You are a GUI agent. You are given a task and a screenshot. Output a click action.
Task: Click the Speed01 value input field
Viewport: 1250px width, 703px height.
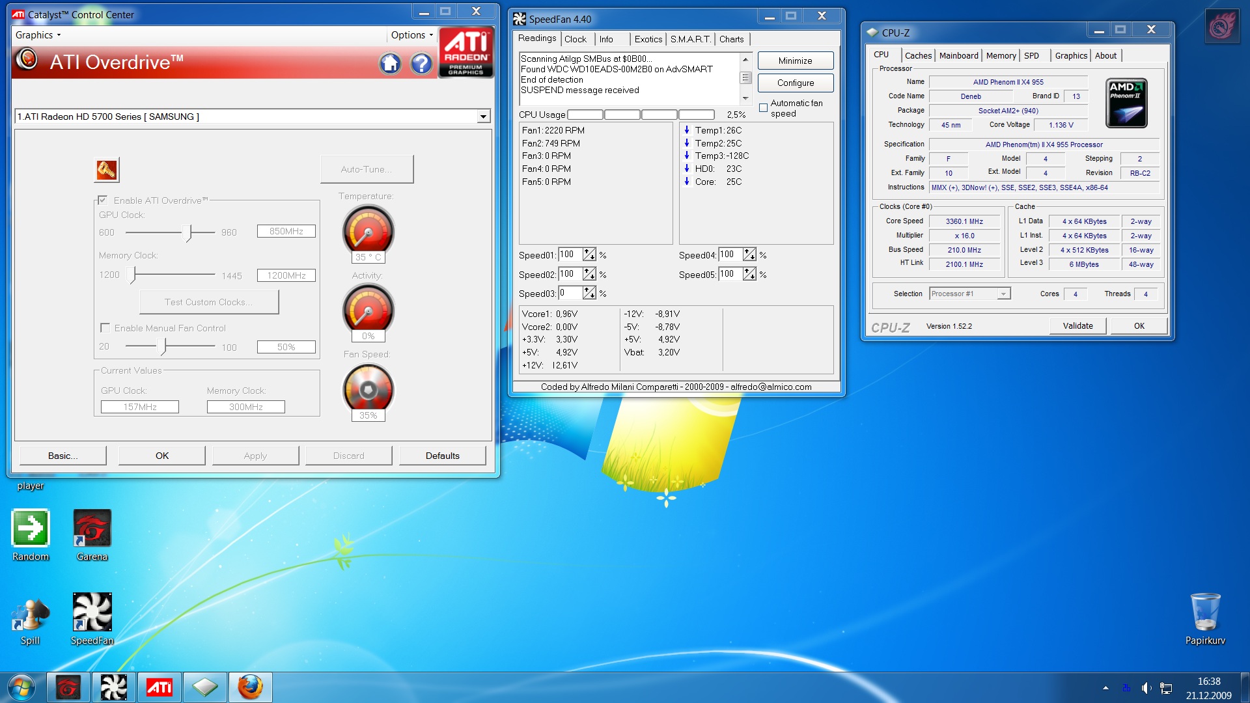[570, 255]
